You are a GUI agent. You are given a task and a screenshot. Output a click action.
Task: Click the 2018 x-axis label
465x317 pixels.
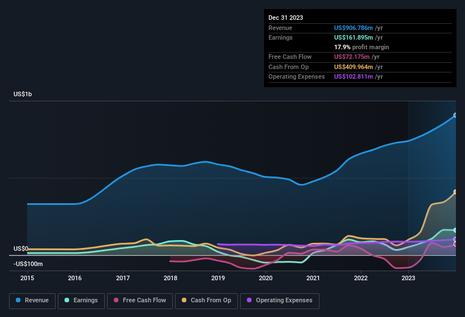[x=170, y=278]
